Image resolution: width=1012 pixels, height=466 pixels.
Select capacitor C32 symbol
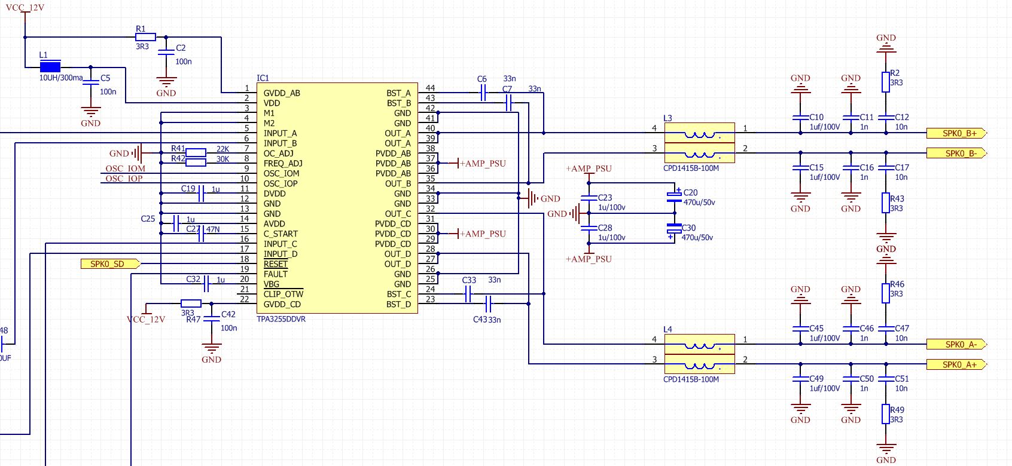(206, 283)
